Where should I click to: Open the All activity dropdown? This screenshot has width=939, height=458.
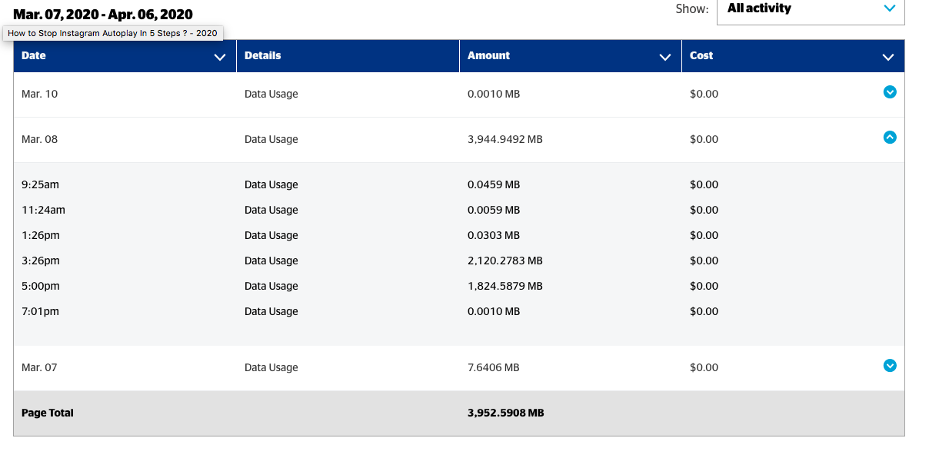click(x=811, y=9)
